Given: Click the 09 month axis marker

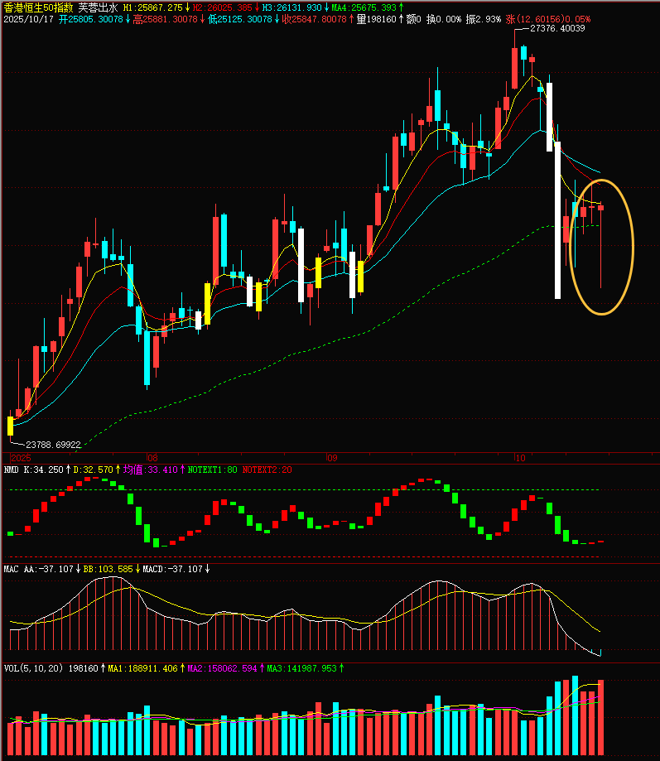Looking at the screenshot, I should (x=332, y=458).
